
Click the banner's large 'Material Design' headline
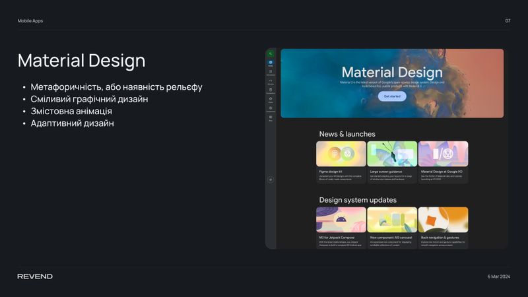click(392, 73)
